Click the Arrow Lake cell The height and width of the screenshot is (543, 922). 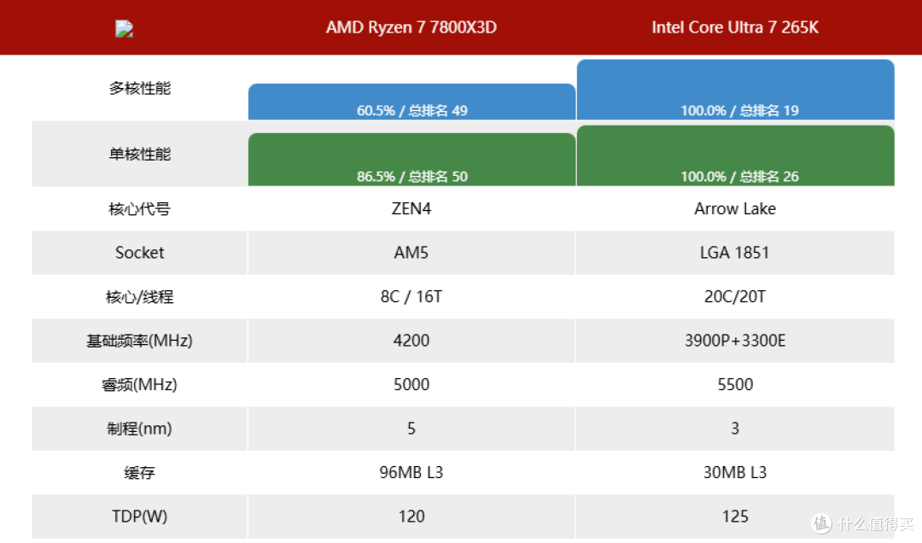point(735,209)
